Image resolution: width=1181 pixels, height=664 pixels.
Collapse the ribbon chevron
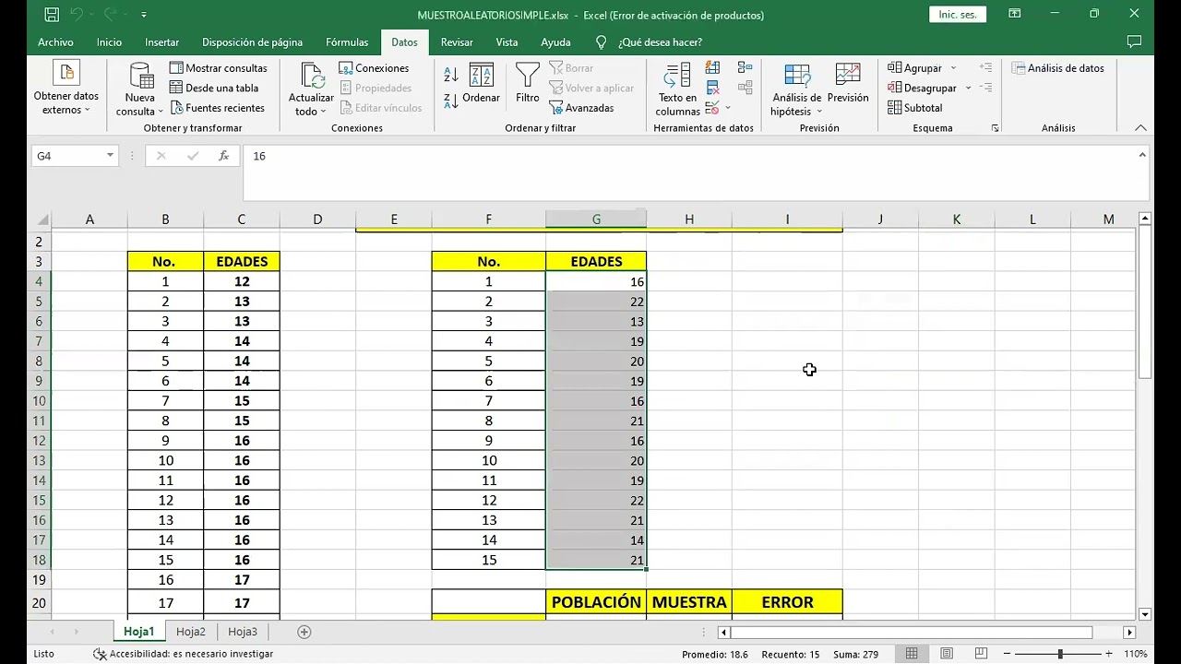pos(1140,128)
